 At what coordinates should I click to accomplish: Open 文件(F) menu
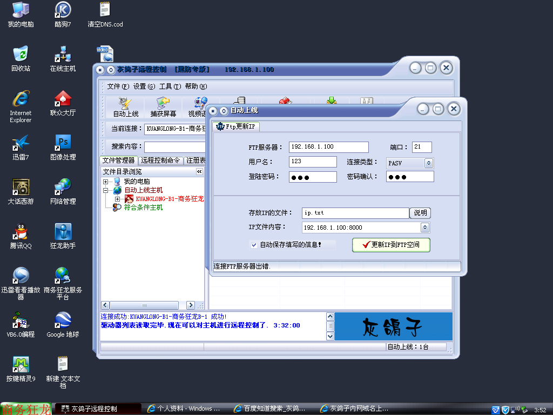[118, 86]
